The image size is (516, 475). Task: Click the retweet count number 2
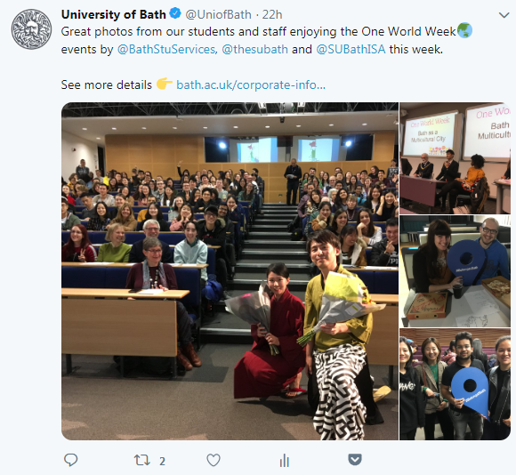(x=162, y=461)
